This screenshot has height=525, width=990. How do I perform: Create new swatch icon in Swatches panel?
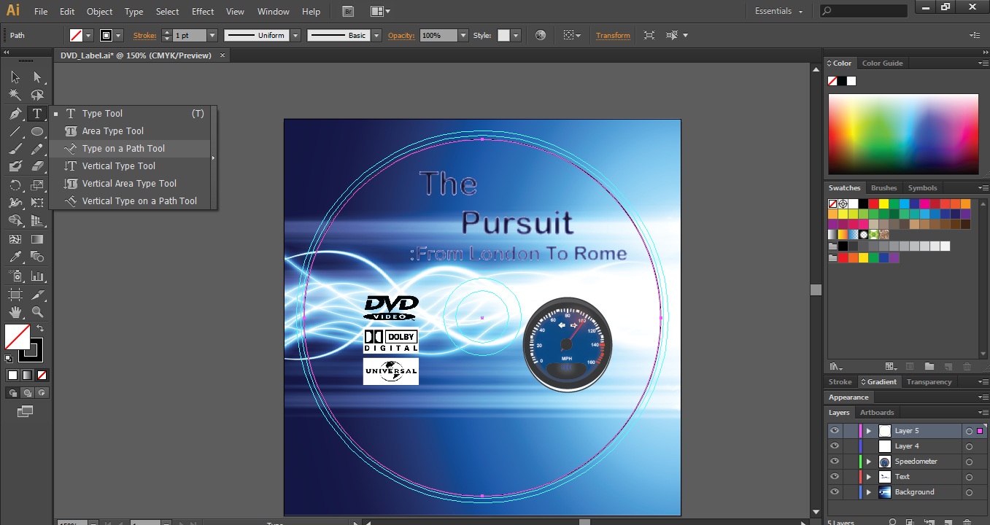pos(948,366)
